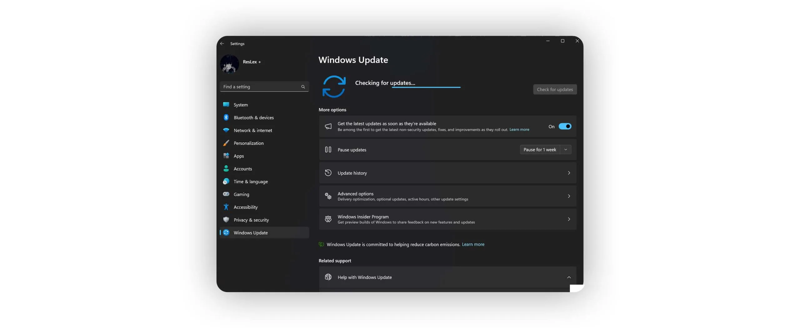Click the user profile avatar picture

click(229, 64)
